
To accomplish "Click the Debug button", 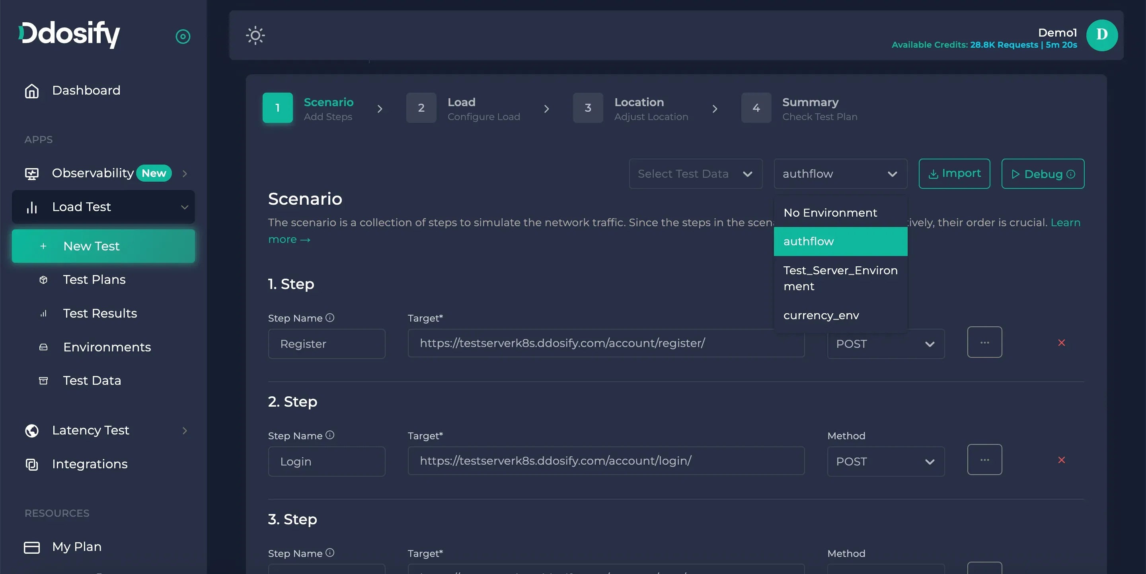I will (x=1043, y=174).
